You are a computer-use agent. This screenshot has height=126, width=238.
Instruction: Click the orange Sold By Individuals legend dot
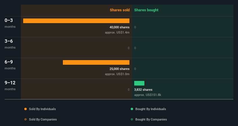point(26,109)
